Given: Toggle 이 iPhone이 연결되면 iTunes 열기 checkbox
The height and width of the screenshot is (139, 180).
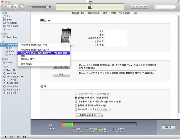Looking at the screenshot, I should [x=76, y=94].
